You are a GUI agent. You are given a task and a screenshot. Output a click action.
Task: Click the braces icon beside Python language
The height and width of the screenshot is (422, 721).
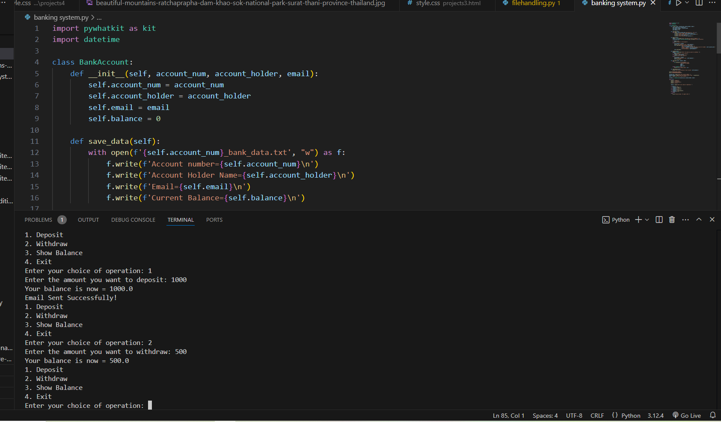(615, 415)
